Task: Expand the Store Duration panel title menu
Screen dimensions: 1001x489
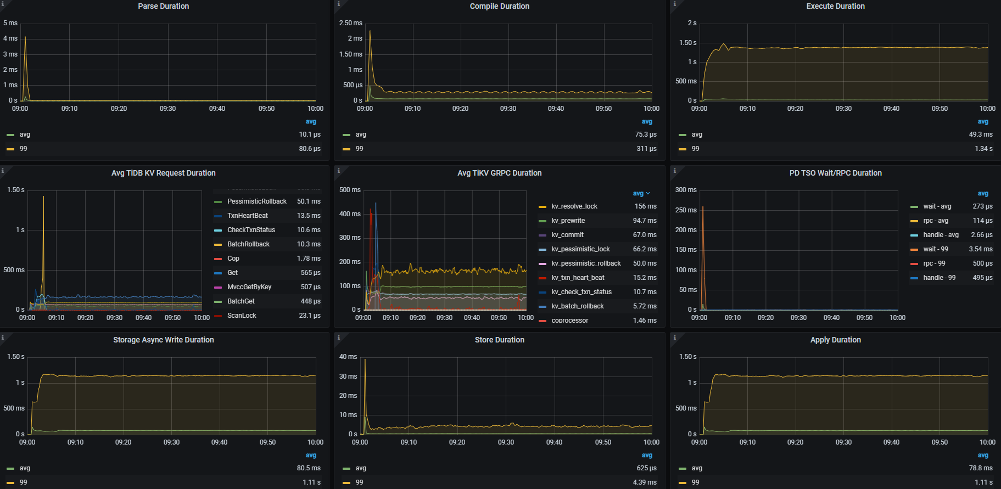Action: [499, 340]
